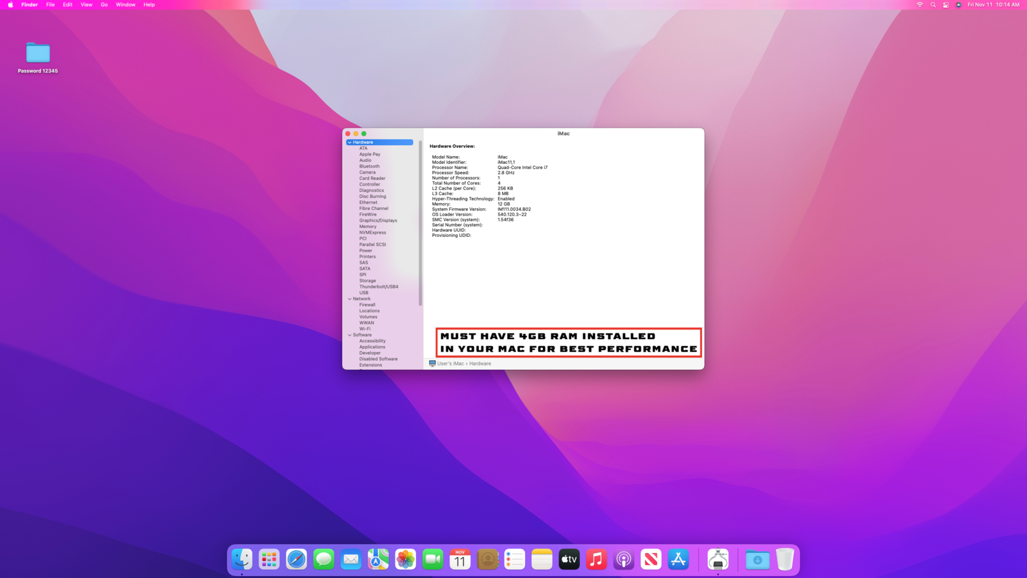Open Contacts app in Dock

[487, 559]
